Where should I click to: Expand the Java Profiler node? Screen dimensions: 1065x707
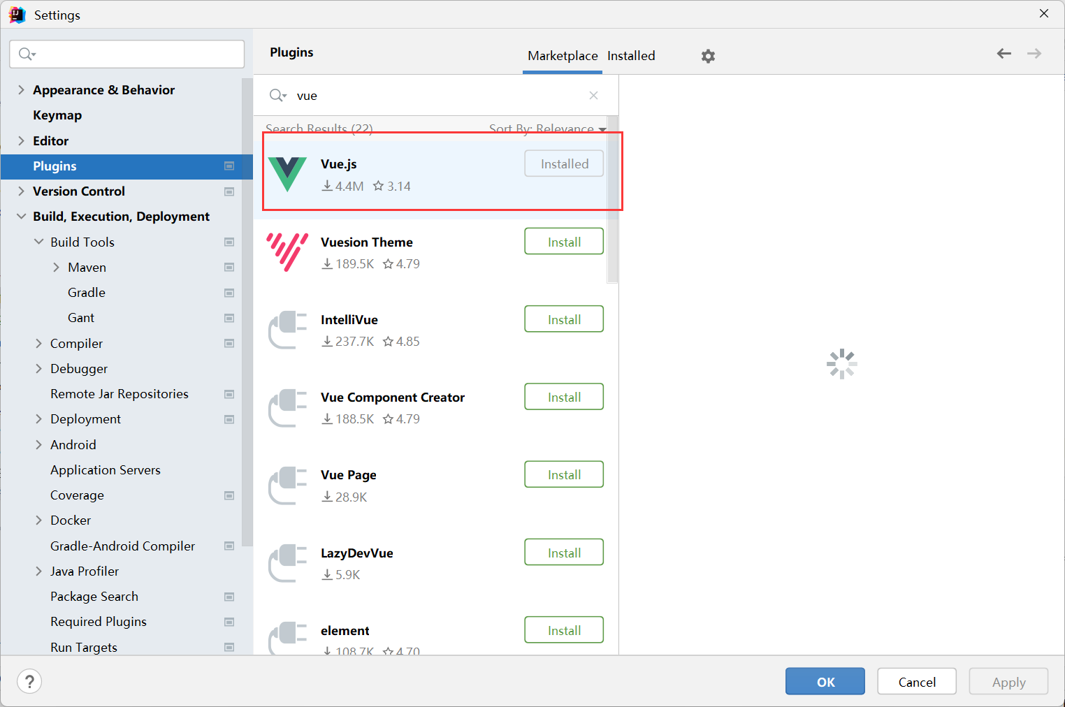tap(38, 571)
